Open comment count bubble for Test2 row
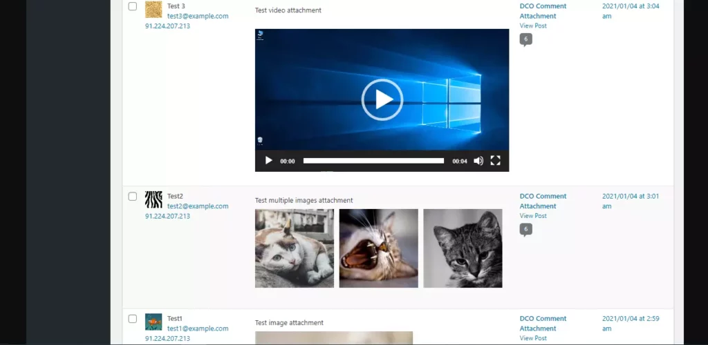The width and height of the screenshot is (708, 345). click(x=526, y=229)
